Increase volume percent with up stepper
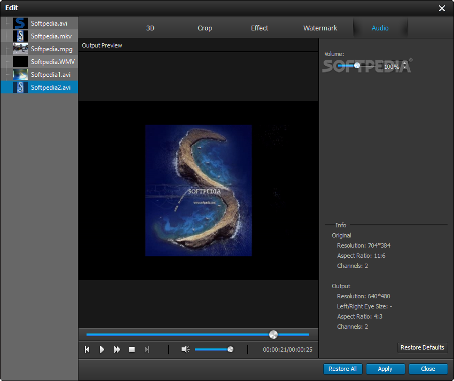 click(x=404, y=64)
